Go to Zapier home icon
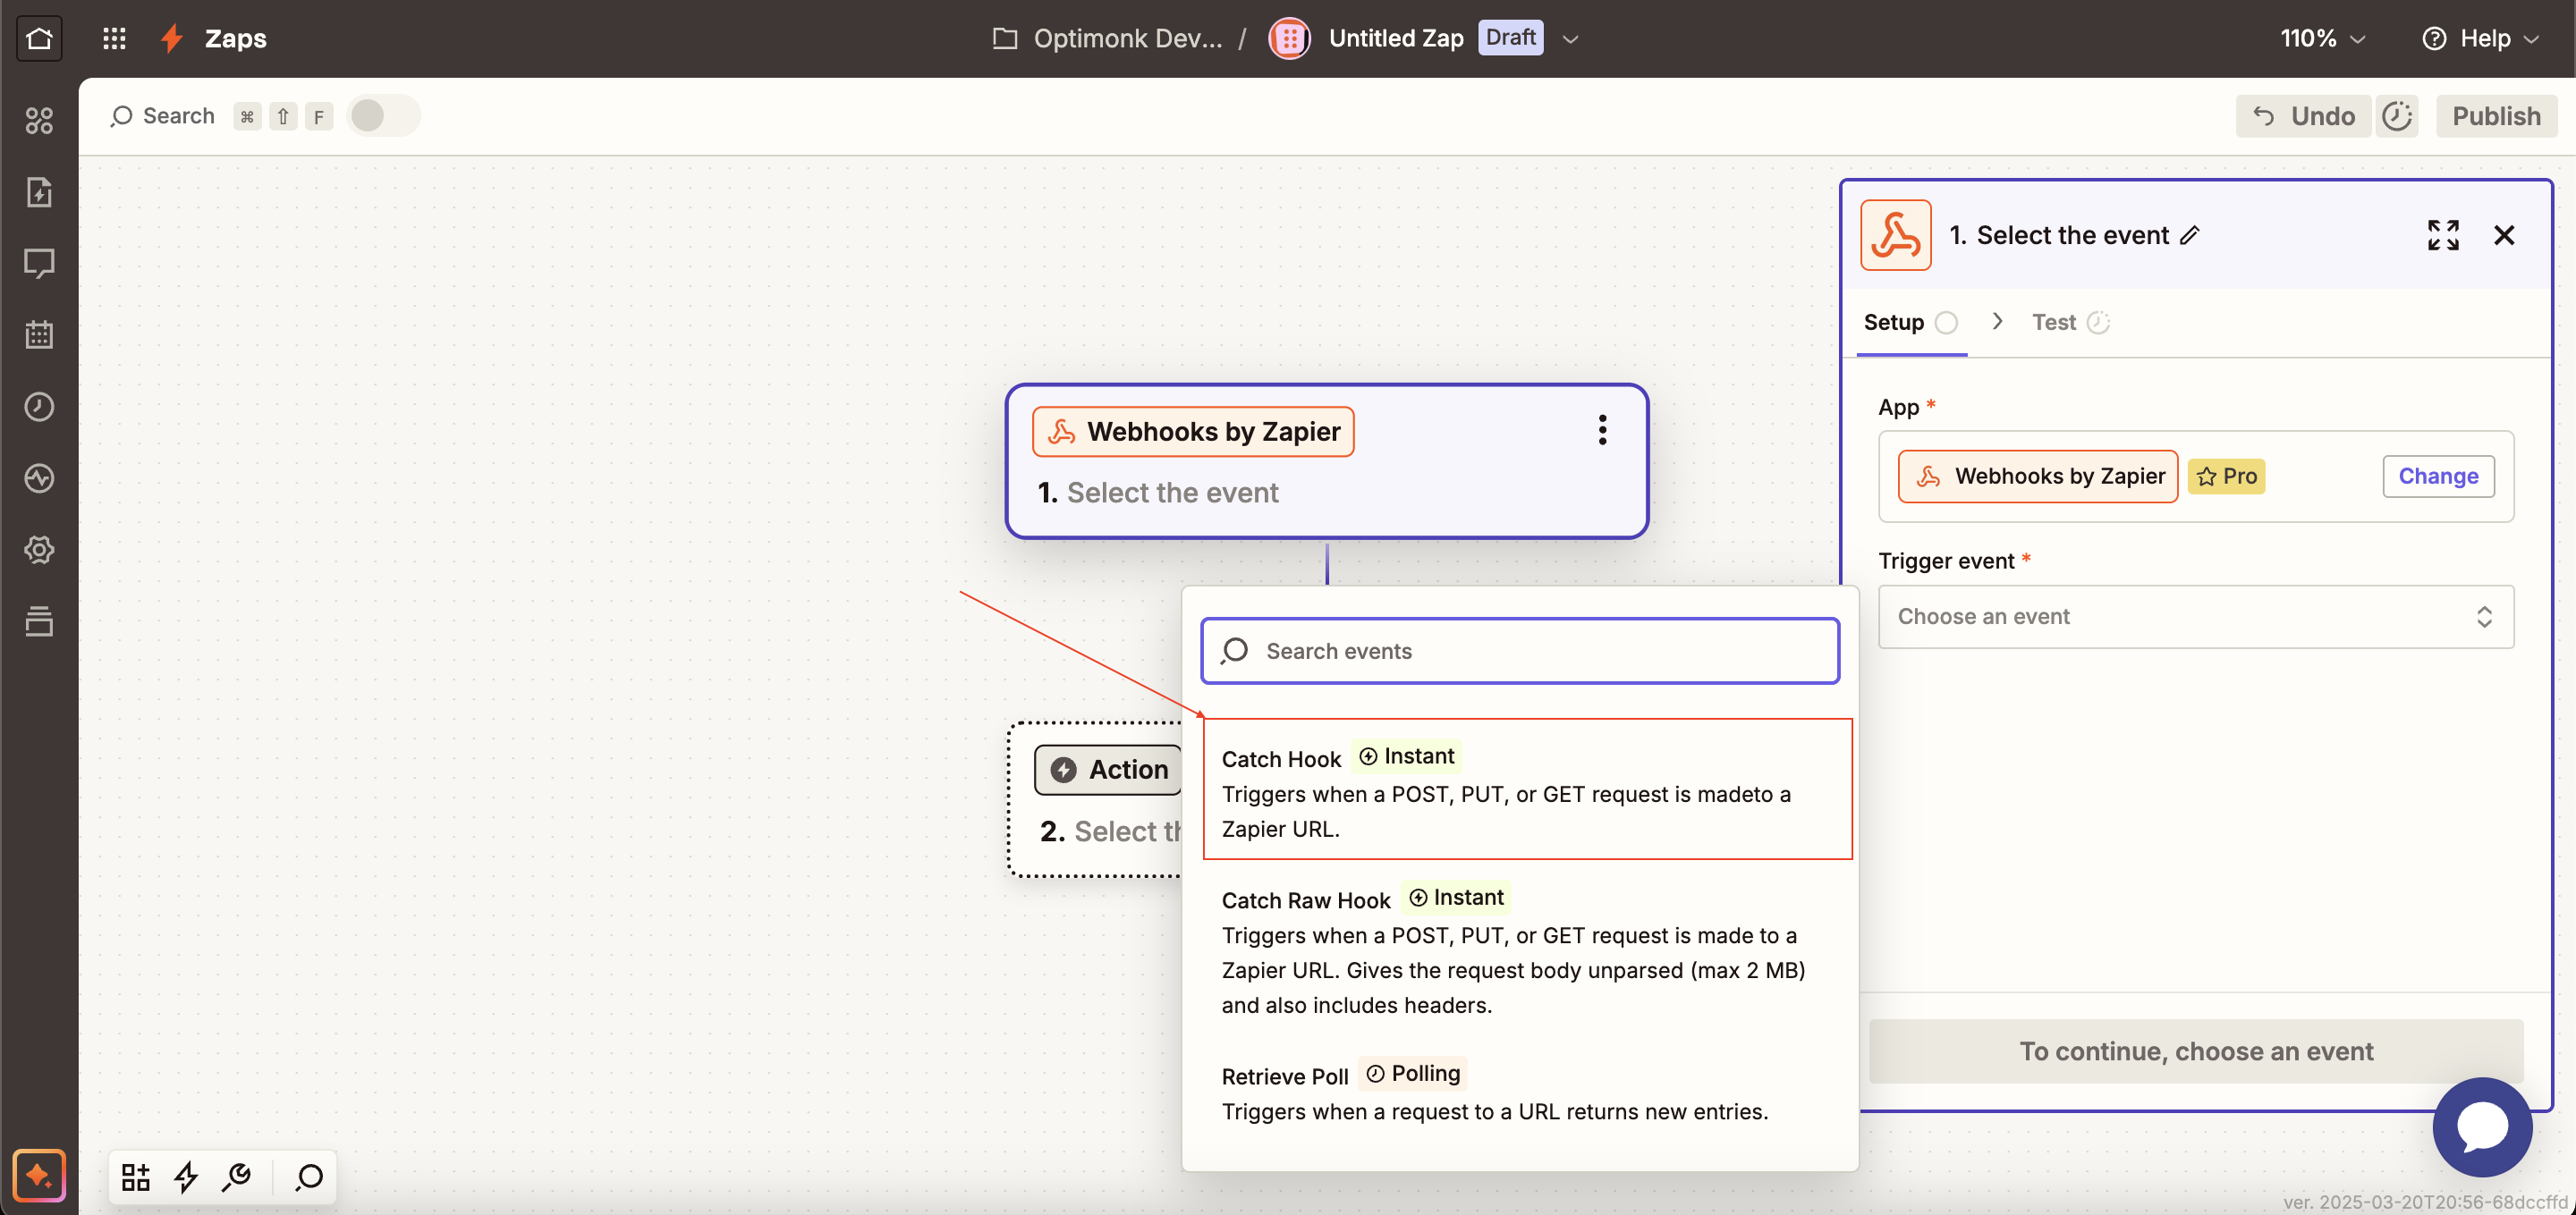The height and width of the screenshot is (1215, 2576). (39, 38)
